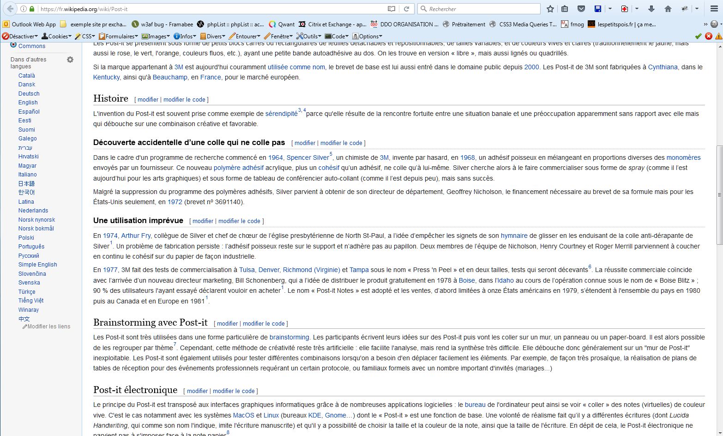
Task: Open the language settings gear icon
Action: (70, 60)
